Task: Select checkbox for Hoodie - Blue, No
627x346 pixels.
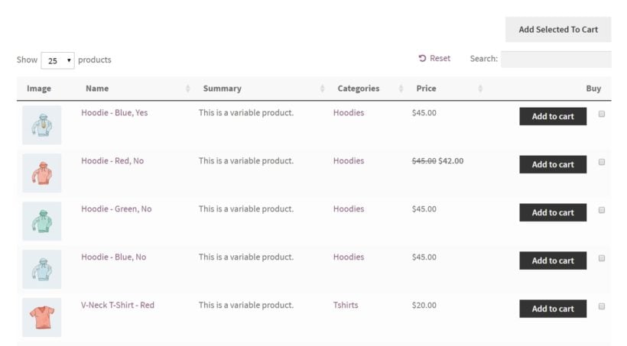Action: click(x=602, y=258)
